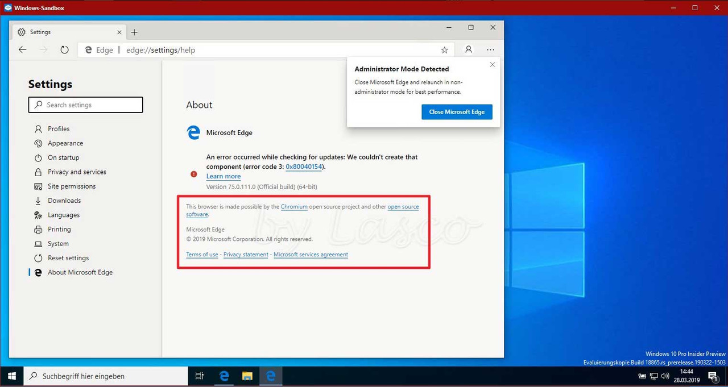
Task: Click the 0x80040154 error code link
Action: point(304,167)
